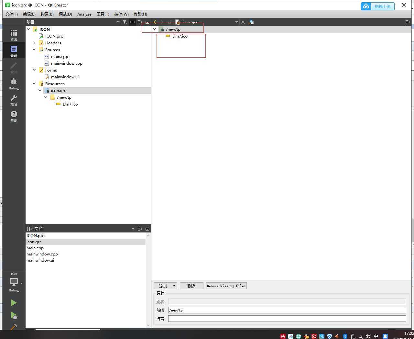Screen dimensions: 414x339
Task: Select mainwindow.ui in project tree
Action: [65, 77]
